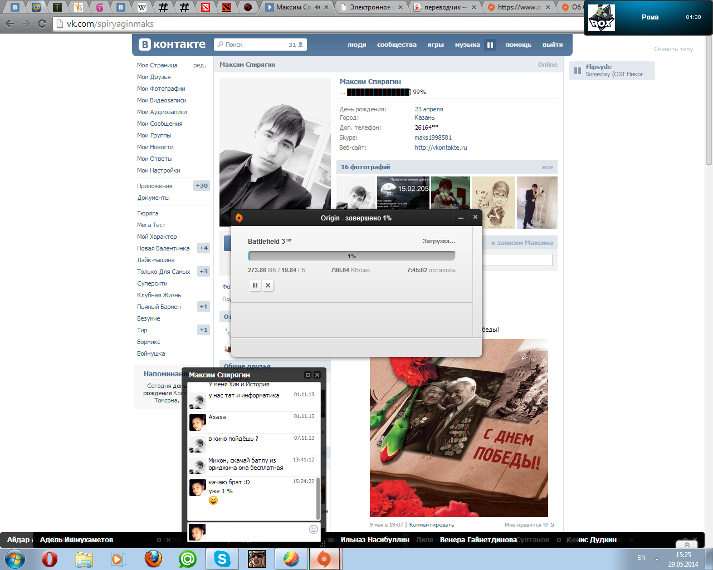Viewport: 713px width, 570px height.
Task: Open the ROX avatar in the Рома notification
Action: click(x=602, y=17)
